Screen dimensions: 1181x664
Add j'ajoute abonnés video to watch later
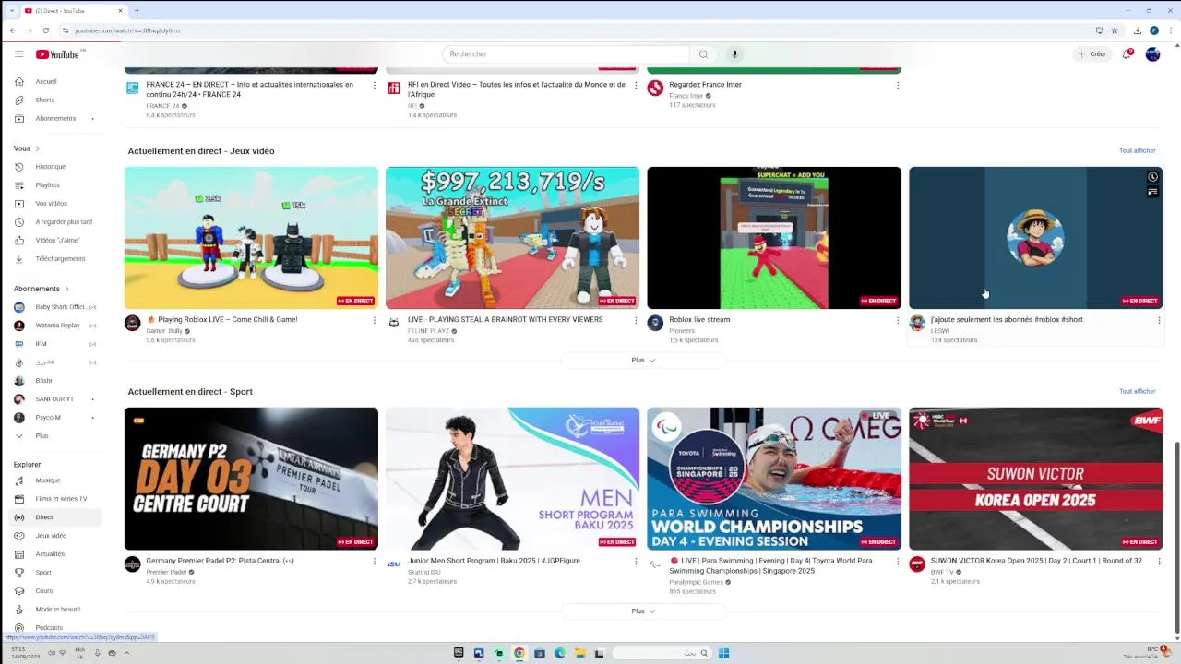tap(1152, 177)
